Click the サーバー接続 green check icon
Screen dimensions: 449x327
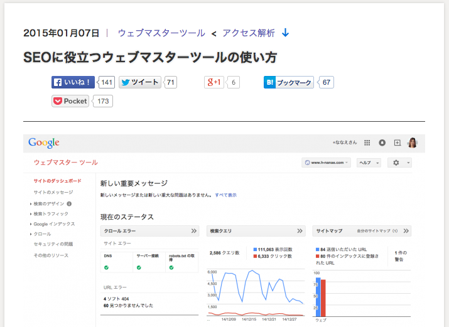(x=139, y=267)
